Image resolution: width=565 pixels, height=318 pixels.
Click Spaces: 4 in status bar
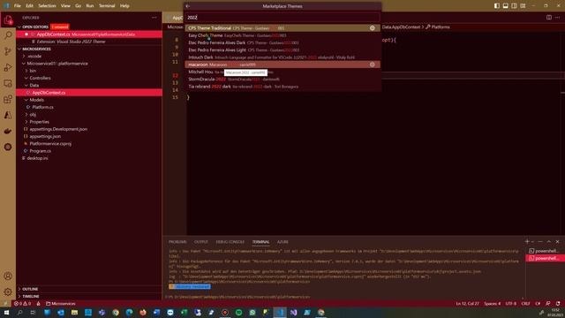tap(493, 304)
